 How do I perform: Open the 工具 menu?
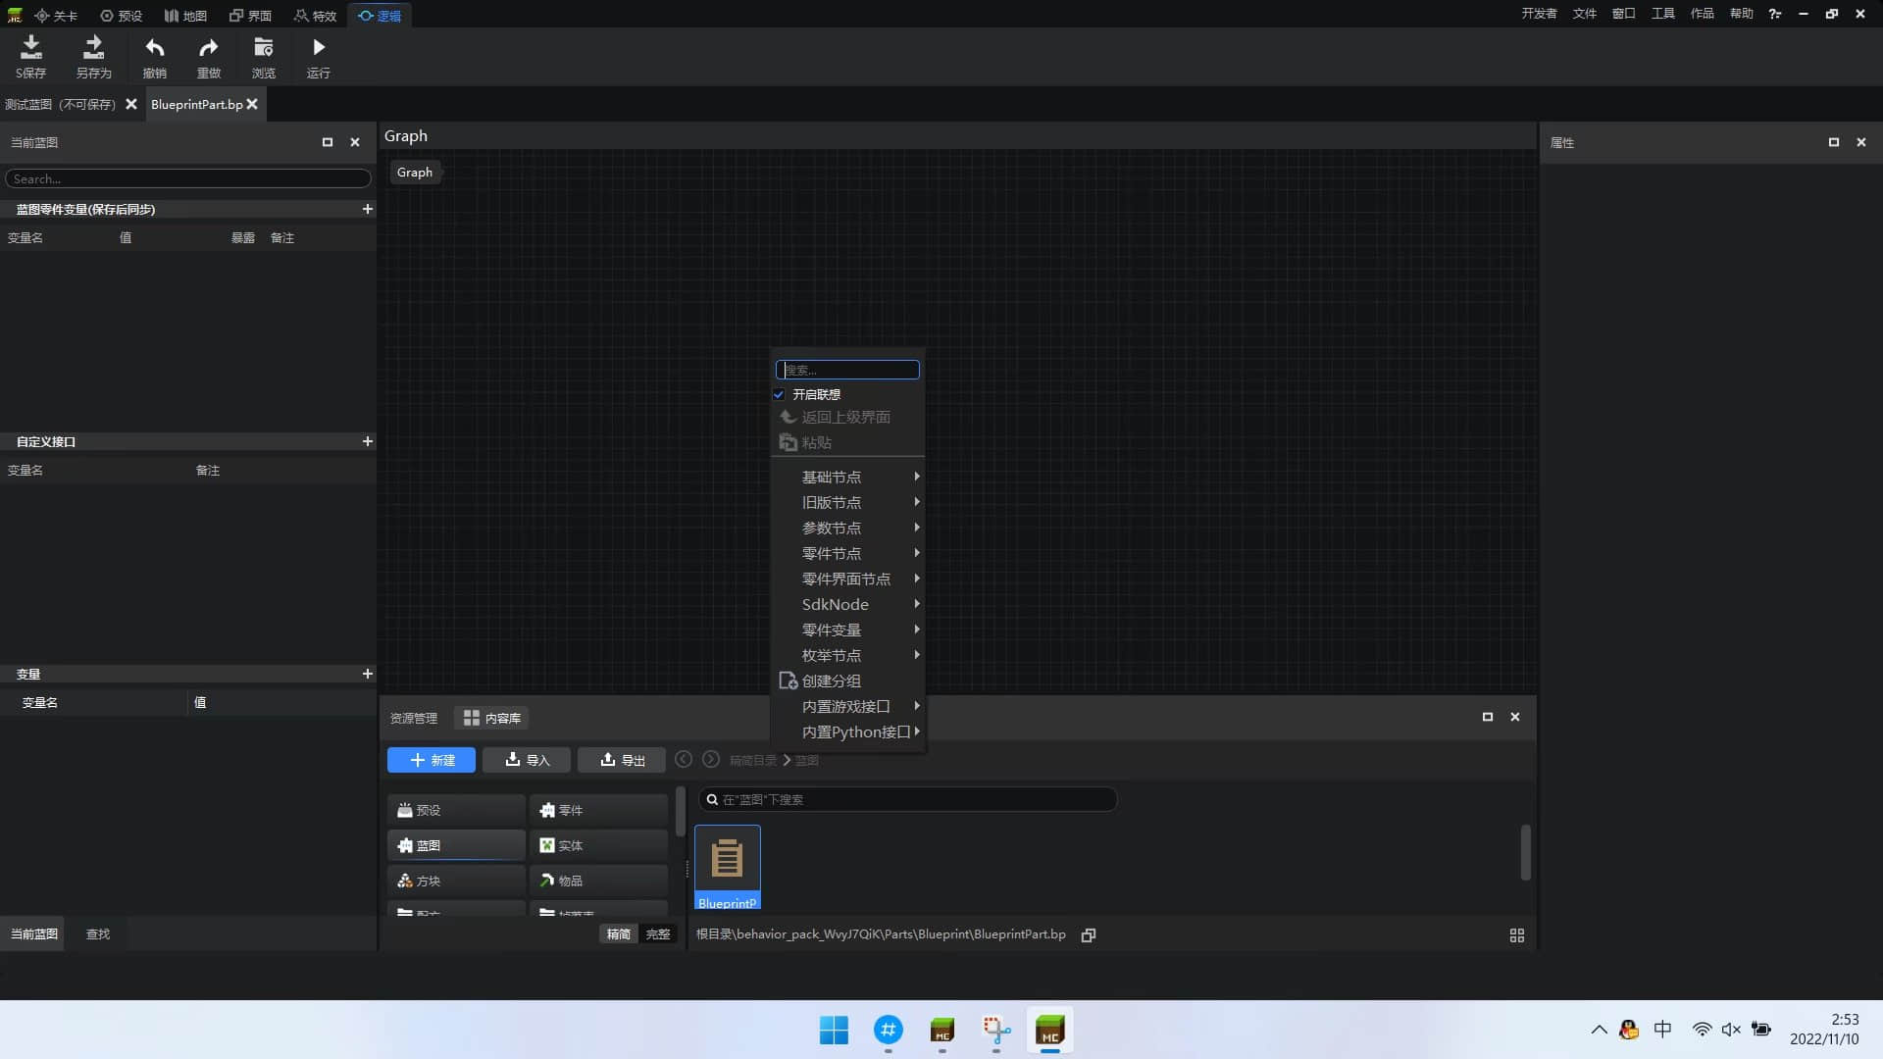(x=1663, y=14)
